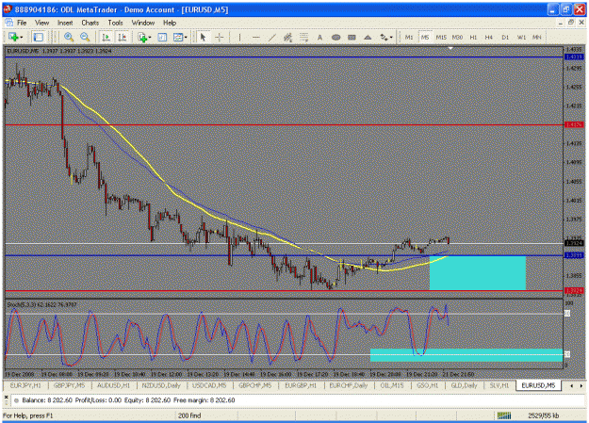Switch timeframe to M1
The height and width of the screenshot is (423, 589).
[409, 37]
